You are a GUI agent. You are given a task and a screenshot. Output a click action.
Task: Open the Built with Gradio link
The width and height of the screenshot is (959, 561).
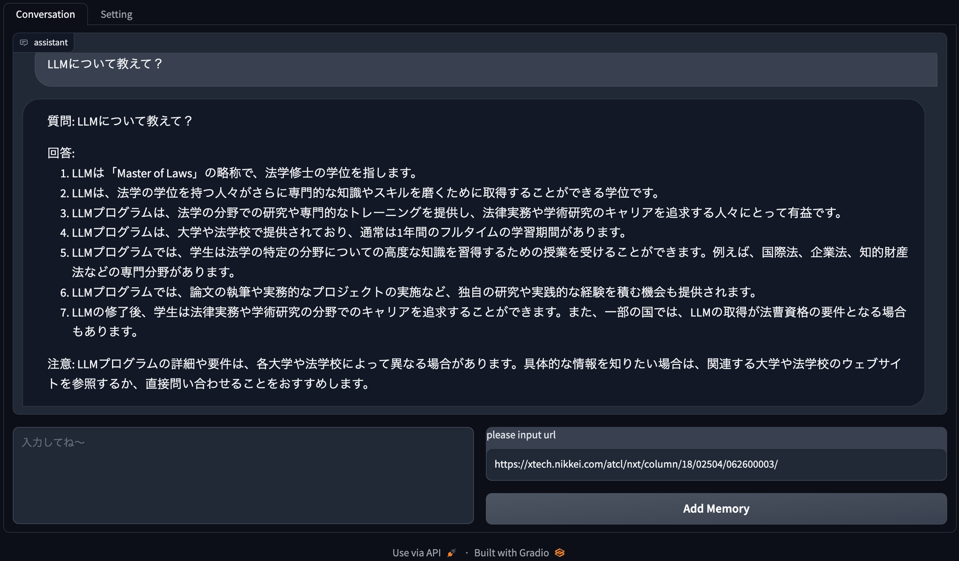pos(511,553)
